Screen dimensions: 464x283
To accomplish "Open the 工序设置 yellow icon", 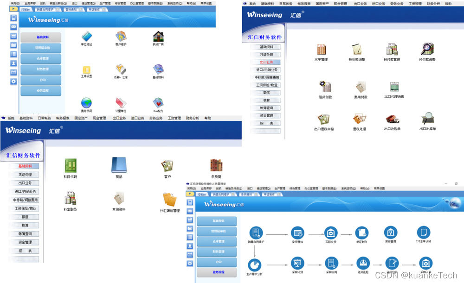I will [86, 70].
